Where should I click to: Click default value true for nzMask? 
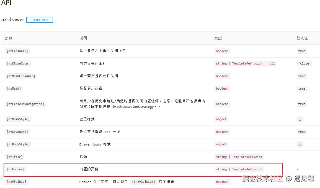point(302,88)
